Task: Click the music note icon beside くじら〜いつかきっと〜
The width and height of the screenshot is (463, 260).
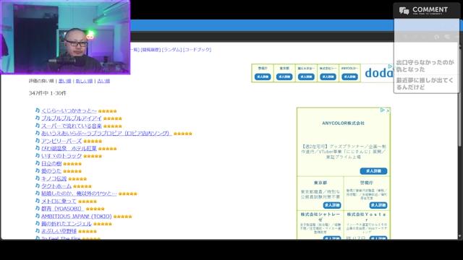Action: coord(37,110)
